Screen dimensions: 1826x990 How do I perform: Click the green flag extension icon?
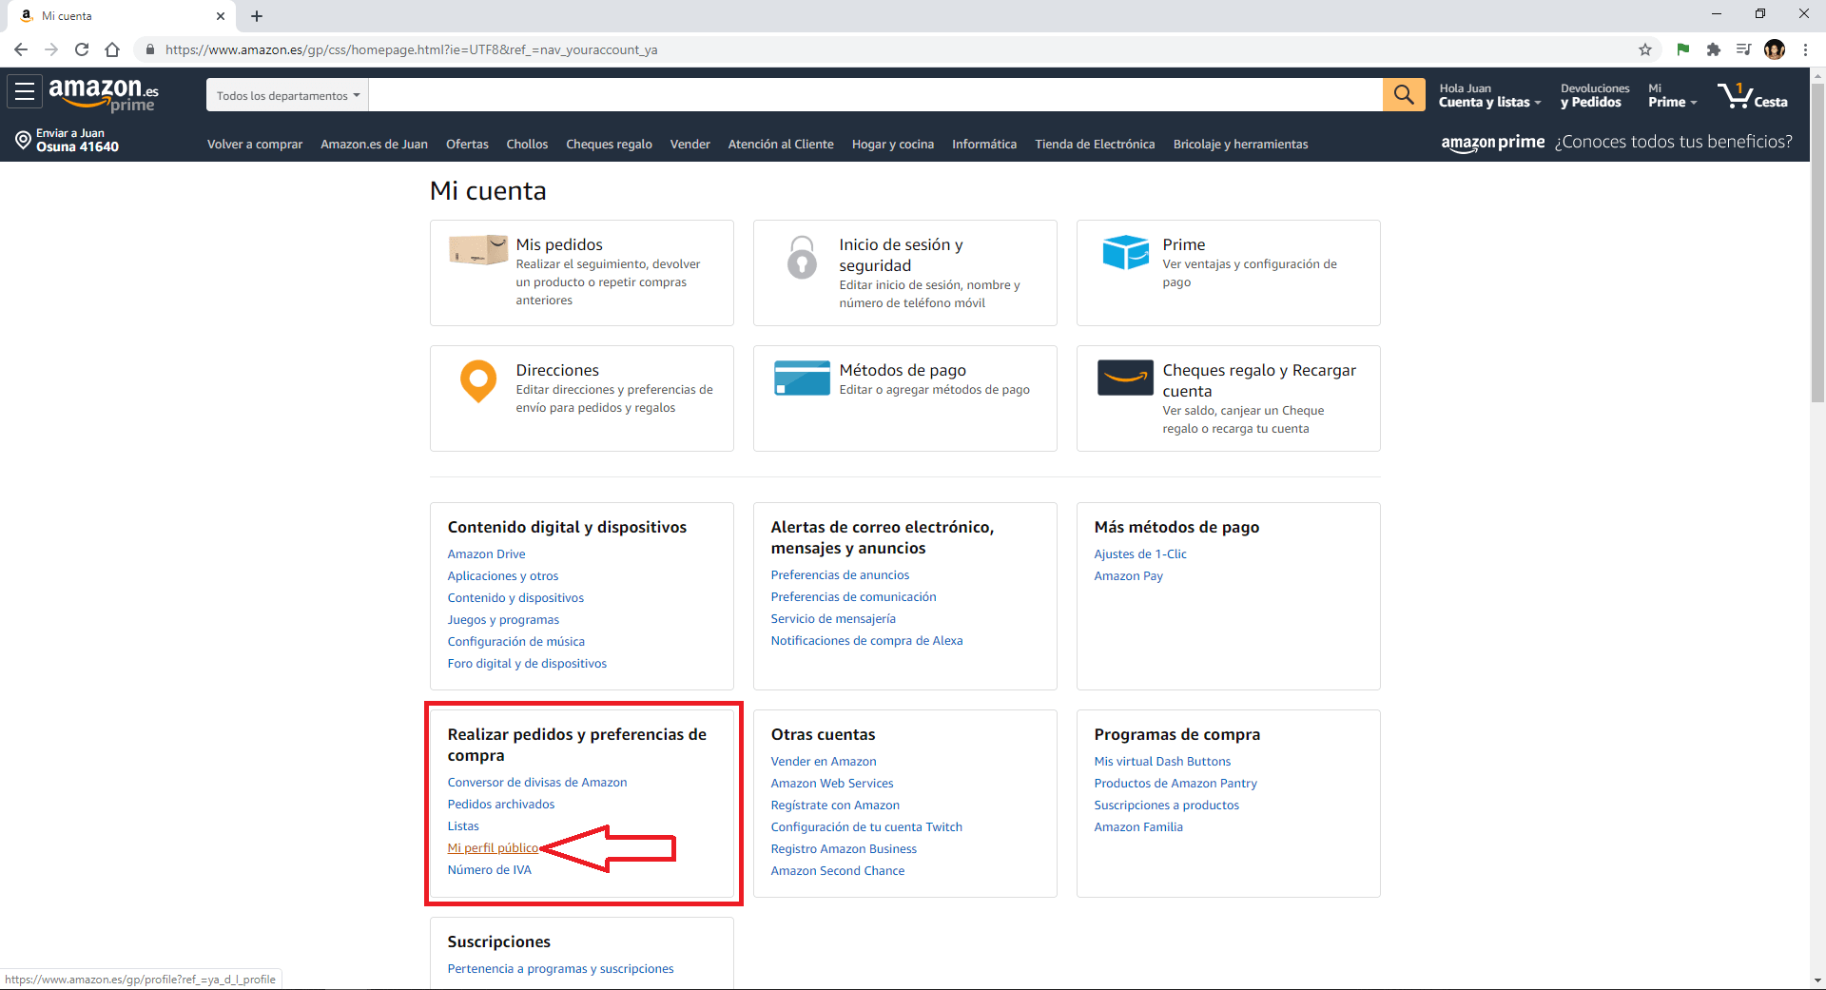point(1683,49)
